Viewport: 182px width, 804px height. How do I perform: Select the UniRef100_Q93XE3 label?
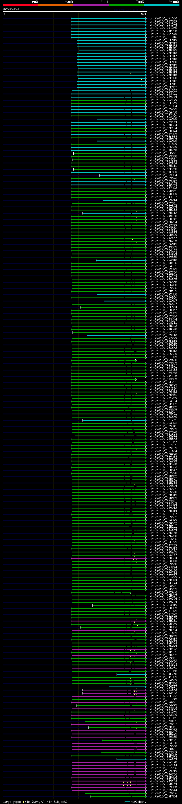163,370
